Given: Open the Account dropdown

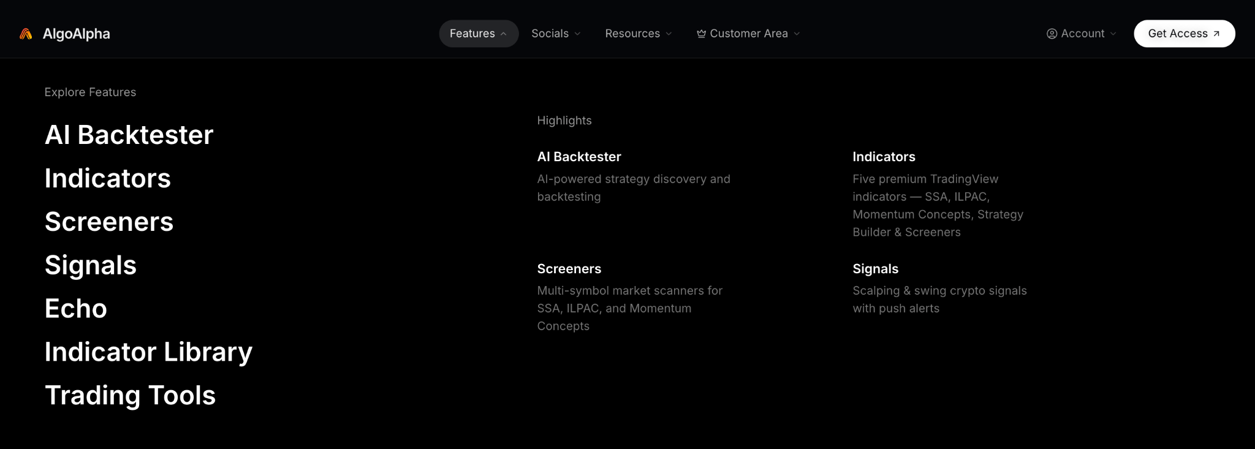Looking at the screenshot, I should pos(1082,34).
